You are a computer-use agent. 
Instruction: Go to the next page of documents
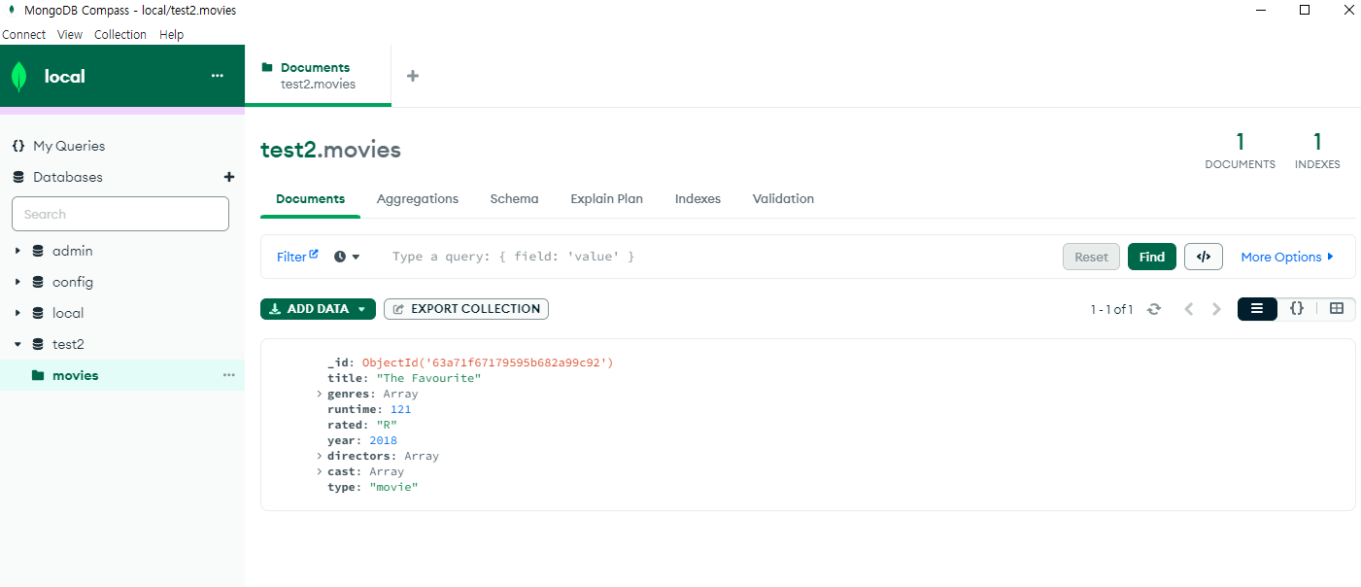point(1216,309)
